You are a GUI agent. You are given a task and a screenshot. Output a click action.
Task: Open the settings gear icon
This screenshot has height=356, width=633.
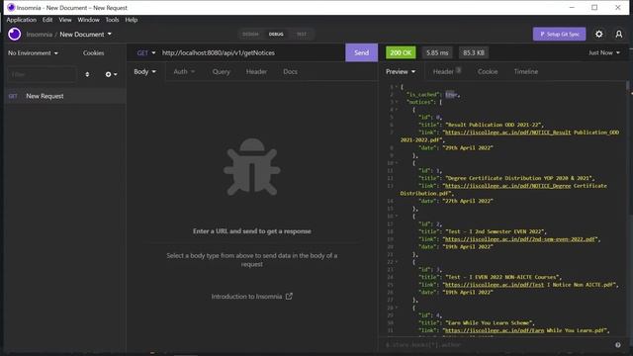pyautogui.click(x=599, y=35)
